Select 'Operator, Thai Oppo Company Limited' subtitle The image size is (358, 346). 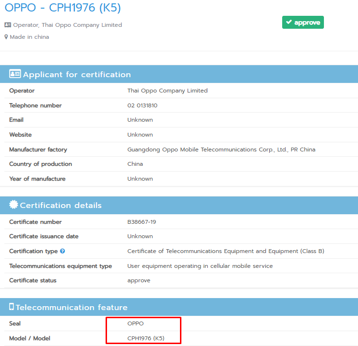tap(68, 25)
